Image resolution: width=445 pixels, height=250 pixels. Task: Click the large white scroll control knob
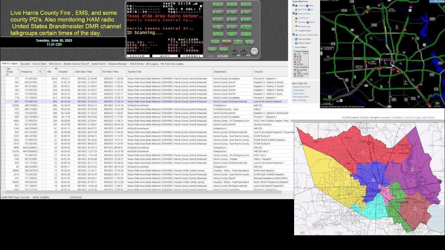coord(254,51)
